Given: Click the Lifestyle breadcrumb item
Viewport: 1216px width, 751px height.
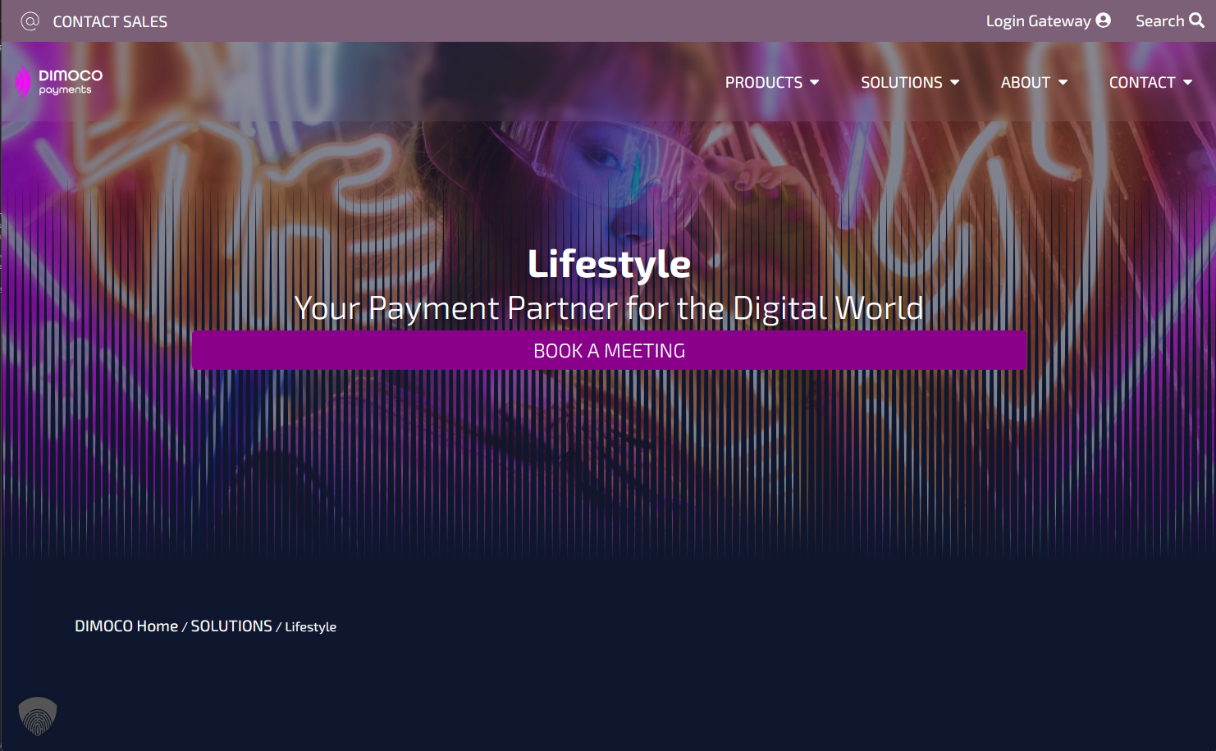Looking at the screenshot, I should [310, 627].
